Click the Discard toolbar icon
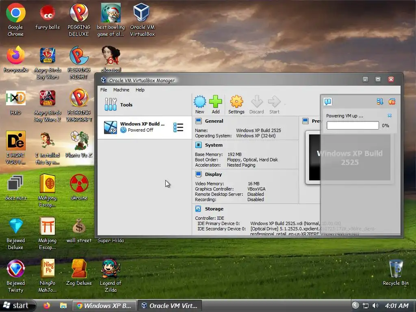The width and height of the screenshot is (416, 312). click(x=257, y=104)
